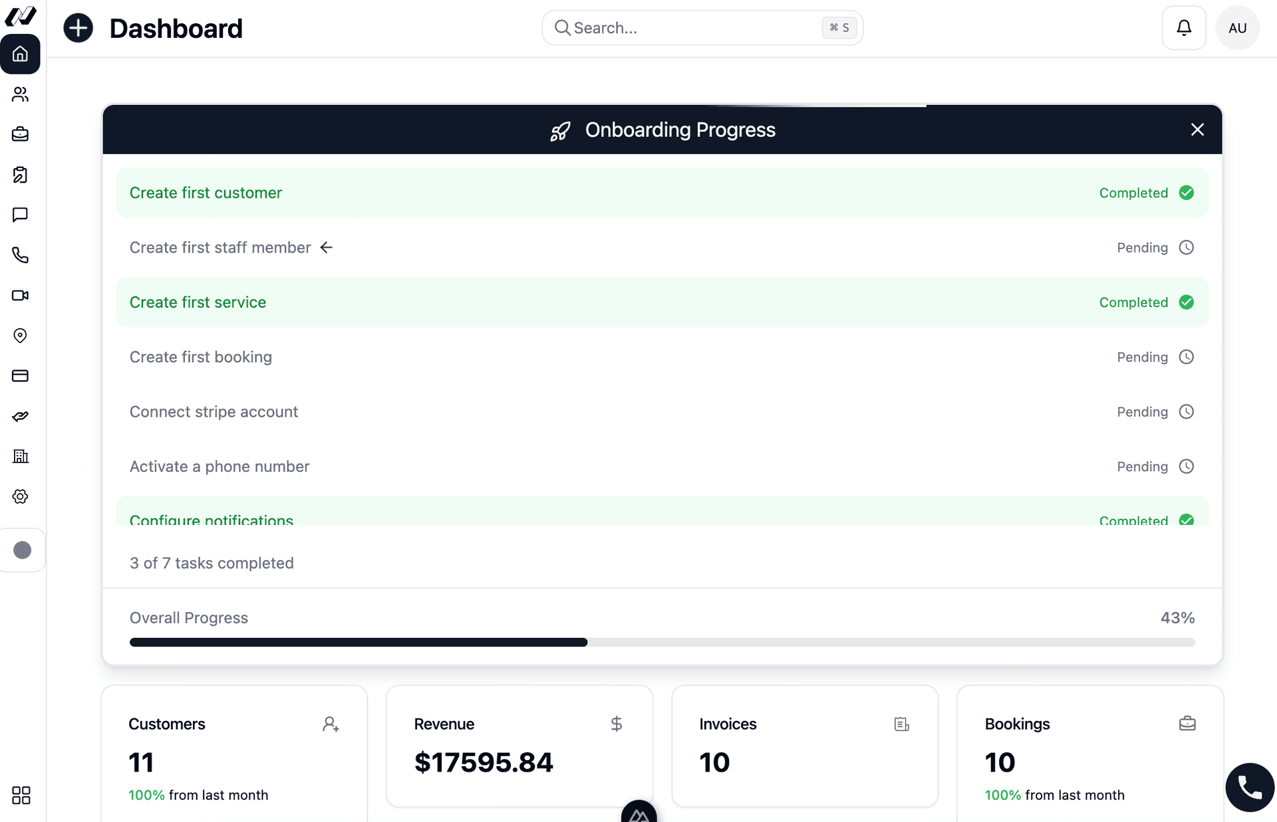Open the Jobs briefcase icon
The image size is (1277, 822).
pos(21,134)
